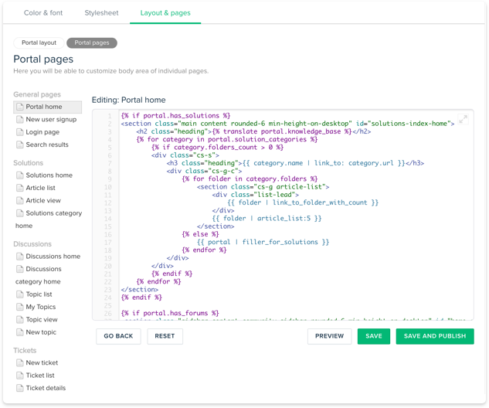Open the Search results page
The height and width of the screenshot is (408, 489).
[47, 144]
